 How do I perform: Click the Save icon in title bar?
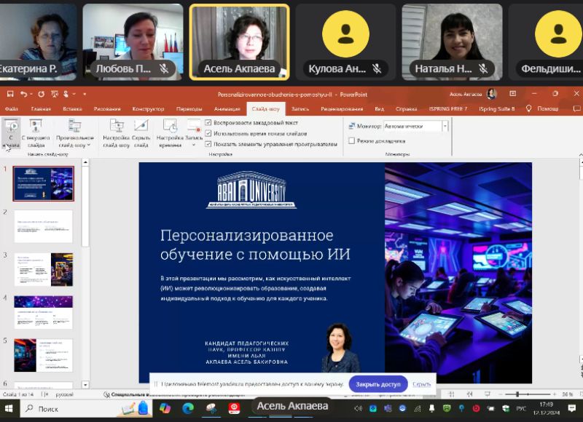[9, 94]
